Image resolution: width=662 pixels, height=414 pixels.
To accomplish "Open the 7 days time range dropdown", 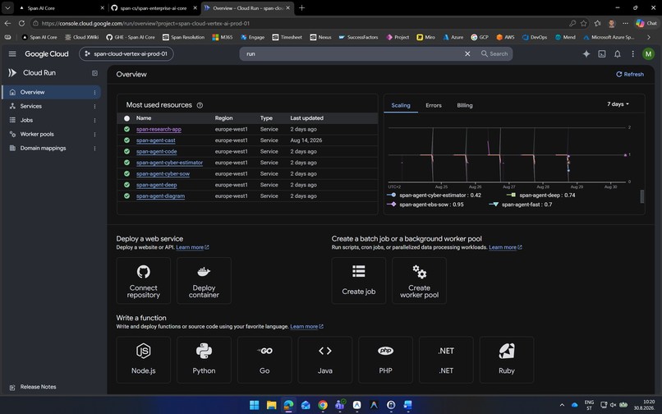I will [618, 104].
